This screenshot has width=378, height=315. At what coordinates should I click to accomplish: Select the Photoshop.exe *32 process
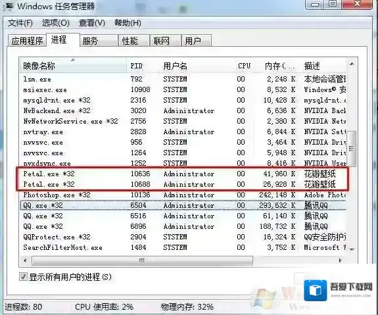pyautogui.click(x=183, y=195)
